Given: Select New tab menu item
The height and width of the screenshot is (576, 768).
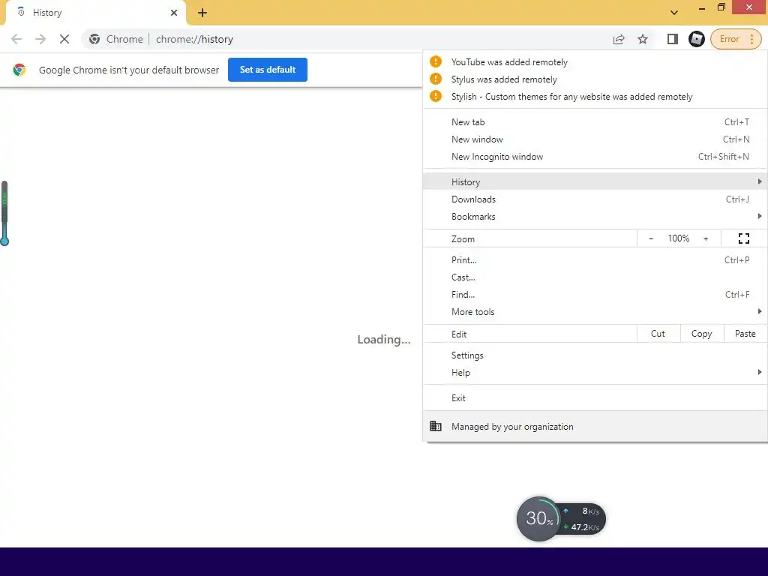Looking at the screenshot, I should (595, 122).
